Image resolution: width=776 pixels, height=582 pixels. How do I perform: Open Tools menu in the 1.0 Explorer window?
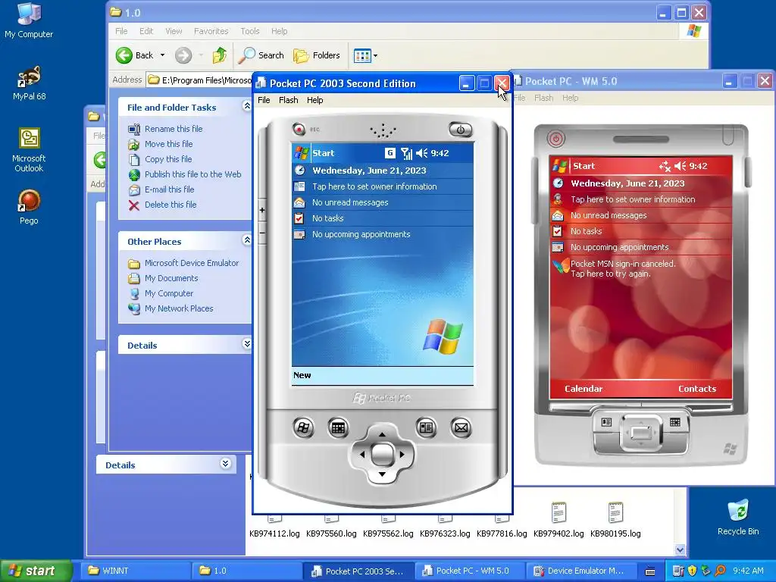pyautogui.click(x=250, y=31)
